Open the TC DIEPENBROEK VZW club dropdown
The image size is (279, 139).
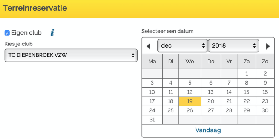(71, 55)
